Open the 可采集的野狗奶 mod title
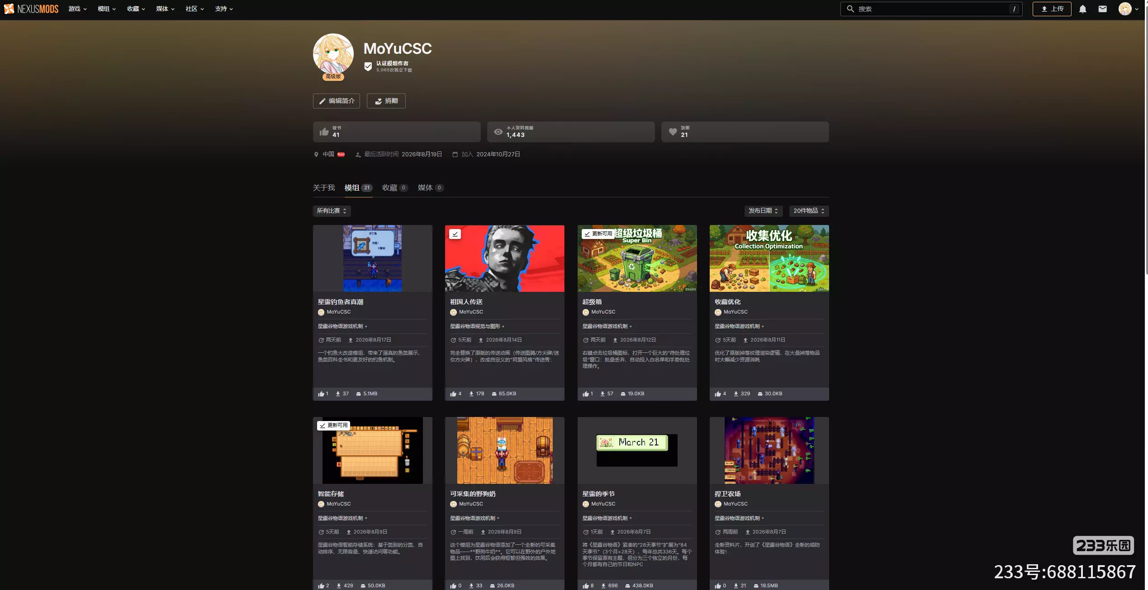Viewport: 1148px width, 590px height. pos(473,494)
